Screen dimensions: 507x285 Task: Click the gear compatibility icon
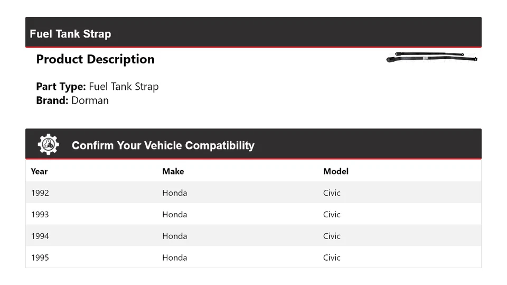pyautogui.click(x=48, y=144)
